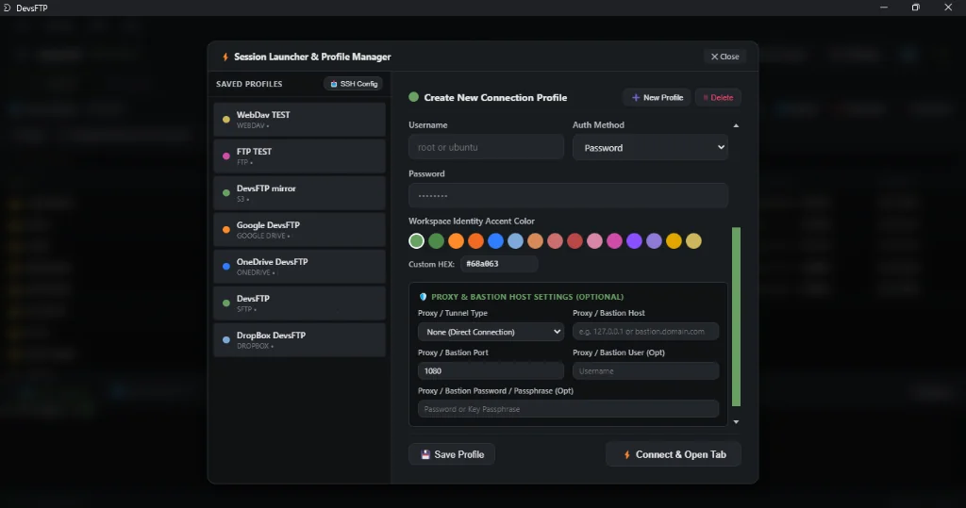This screenshot has height=508, width=966.
Task: Click the Proxy / Bastion Host field
Action: 645,331
